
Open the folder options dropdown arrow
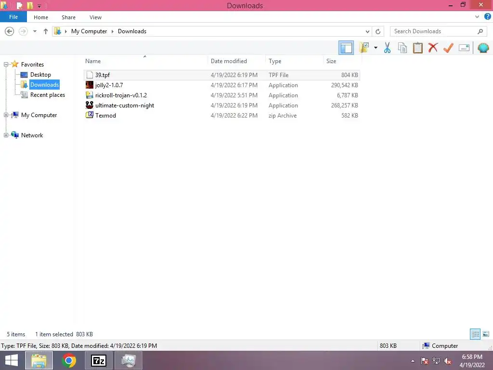[376, 48]
